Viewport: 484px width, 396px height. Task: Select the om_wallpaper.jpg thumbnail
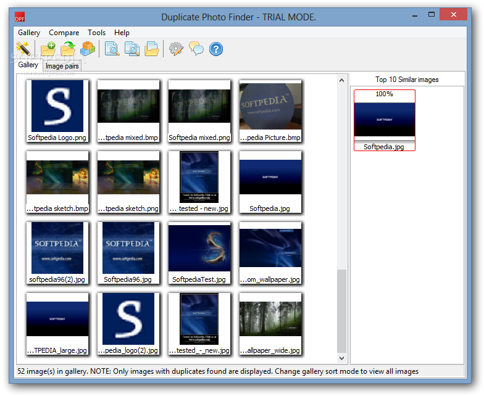[270, 253]
